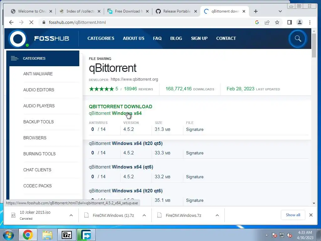Click the FossHub logo
Viewport: 321px width, 241px height.
click(39, 39)
